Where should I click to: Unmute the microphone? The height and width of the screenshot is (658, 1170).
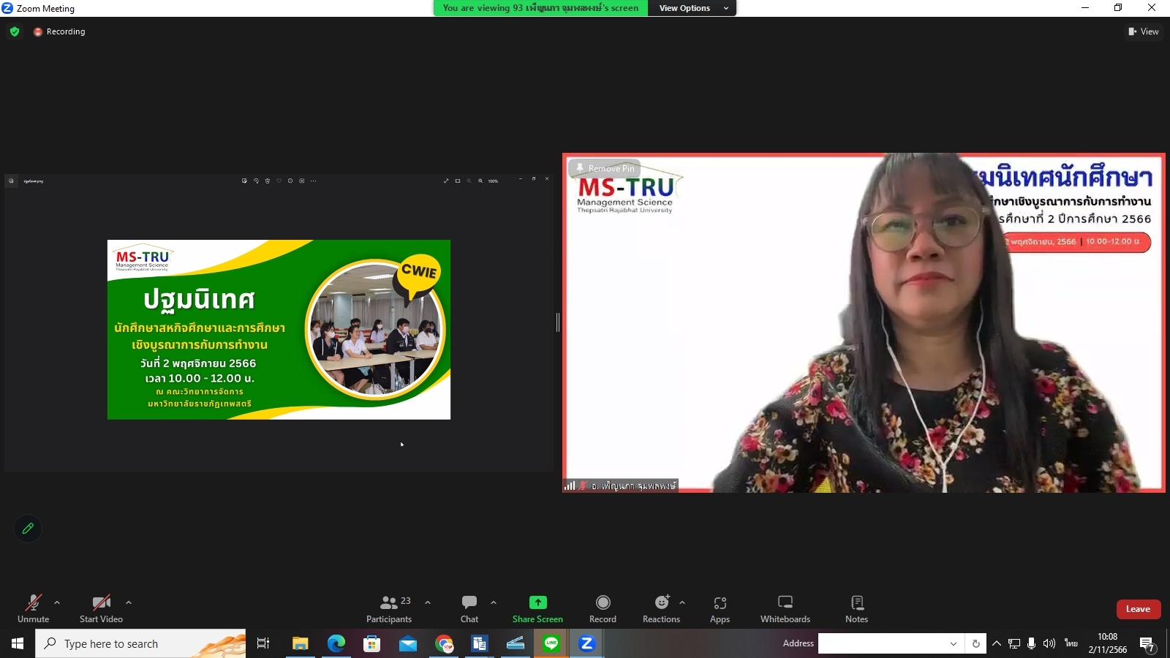click(34, 608)
